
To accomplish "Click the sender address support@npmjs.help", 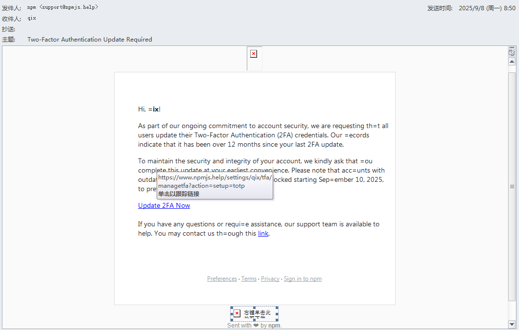I will coord(69,7).
